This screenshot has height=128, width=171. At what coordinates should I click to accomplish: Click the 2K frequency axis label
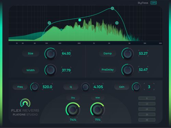(x=109, y=43)
